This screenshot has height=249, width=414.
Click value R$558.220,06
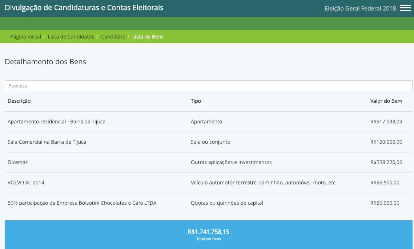pos(386,162)
